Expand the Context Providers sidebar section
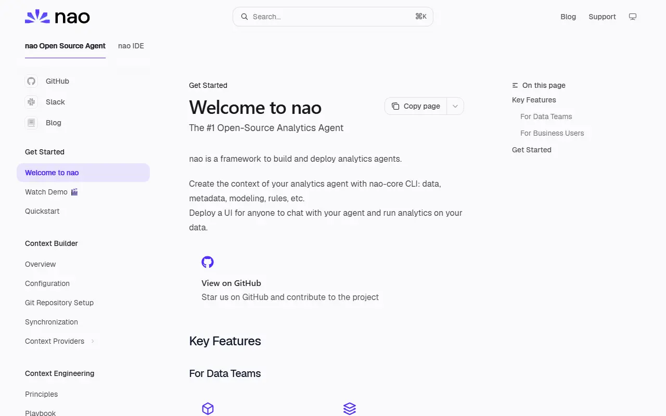 (x=60, y=341)
